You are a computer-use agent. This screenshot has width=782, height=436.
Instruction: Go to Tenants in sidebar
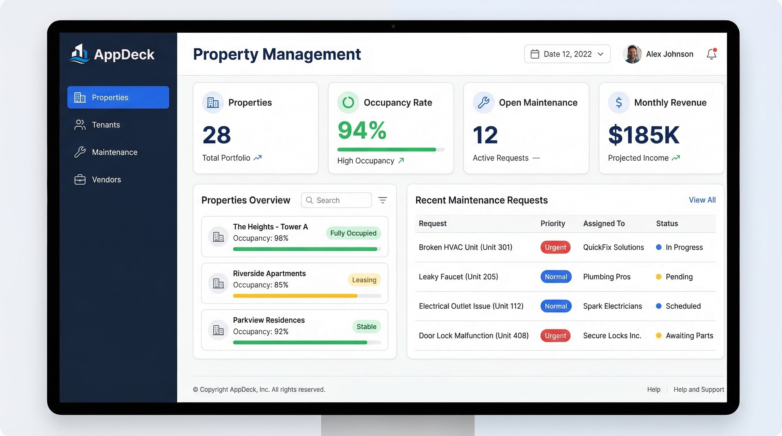pos(118,125)
